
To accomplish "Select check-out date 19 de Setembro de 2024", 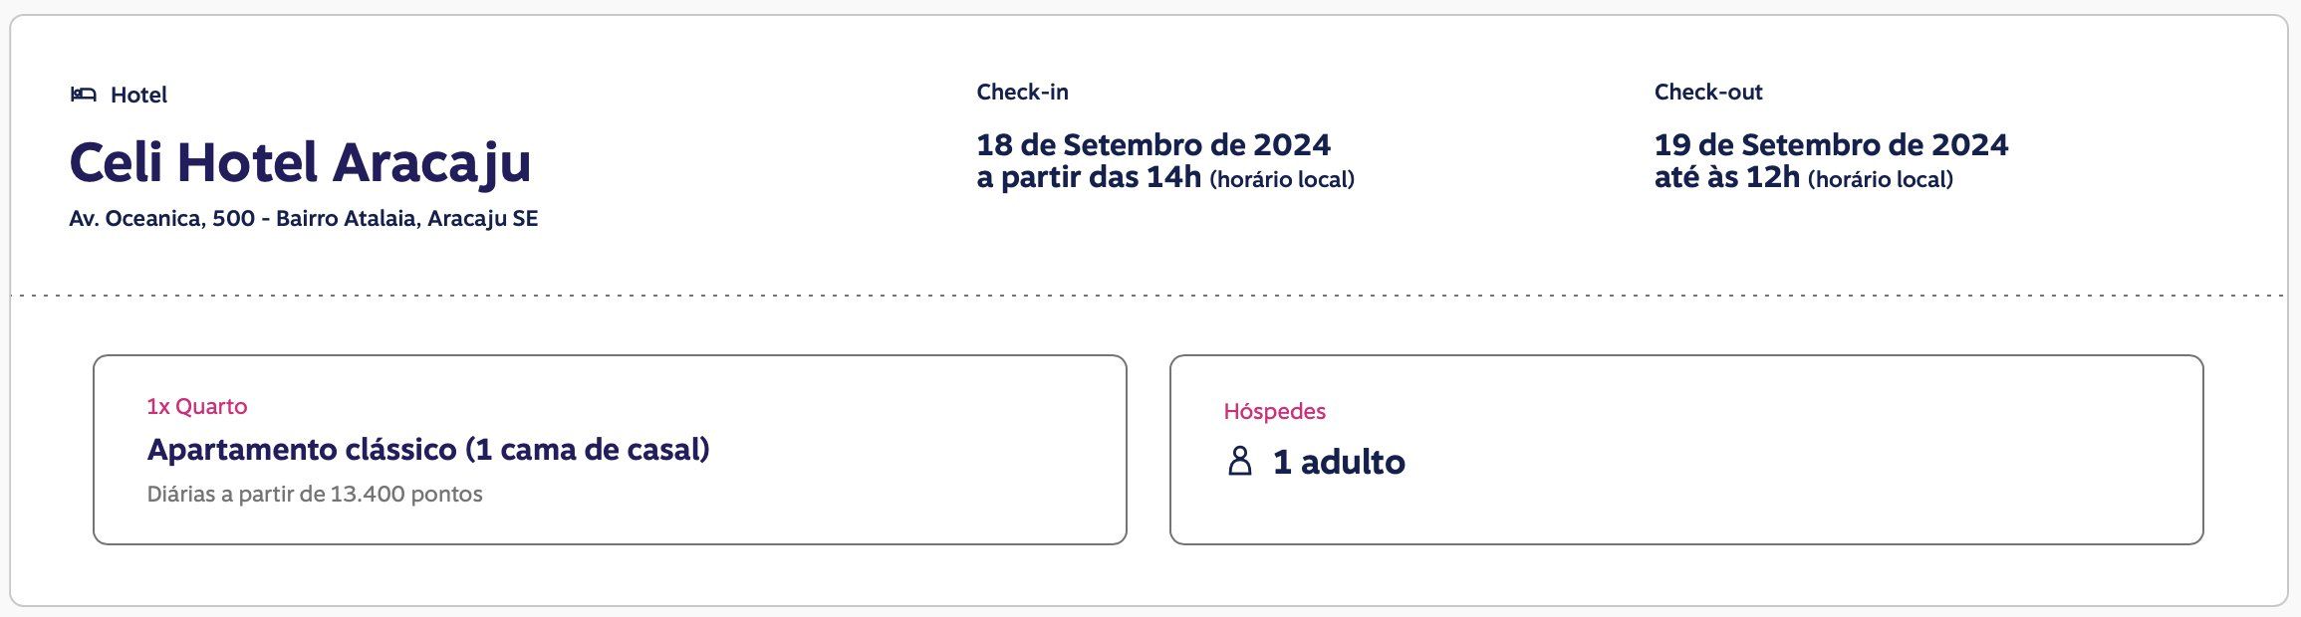I will [1831, 145].
